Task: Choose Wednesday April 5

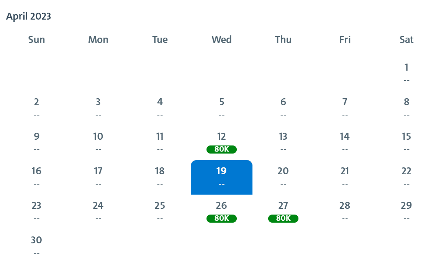Action: pyautogui.click(x=221, y=107)
